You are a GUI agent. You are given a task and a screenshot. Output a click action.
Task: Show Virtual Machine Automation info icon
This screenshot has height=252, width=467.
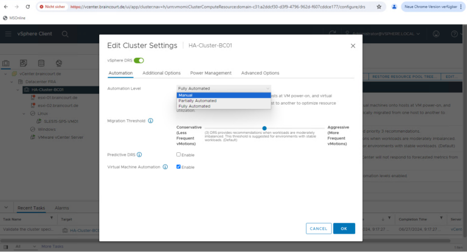[x=165, y=167]
